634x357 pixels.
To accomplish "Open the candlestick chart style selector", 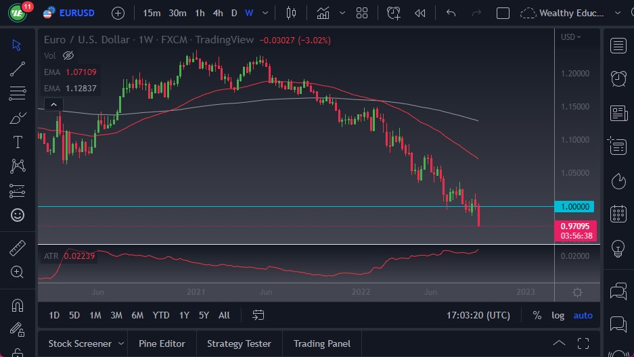I will coord(292,13).
